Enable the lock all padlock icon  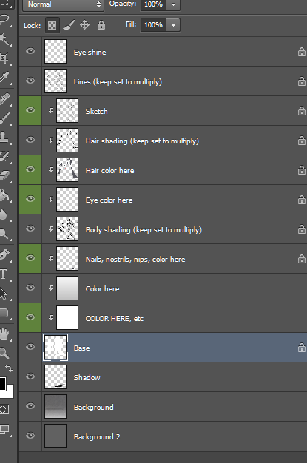tap(101, 25)
